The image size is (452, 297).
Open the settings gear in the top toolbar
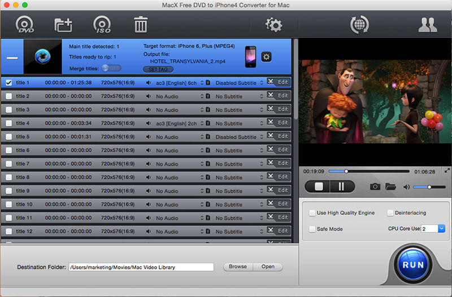pyautogui.click(x=273, y=25)
